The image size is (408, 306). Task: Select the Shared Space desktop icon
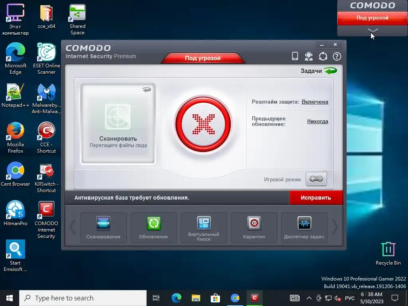[x=77, y=20]
